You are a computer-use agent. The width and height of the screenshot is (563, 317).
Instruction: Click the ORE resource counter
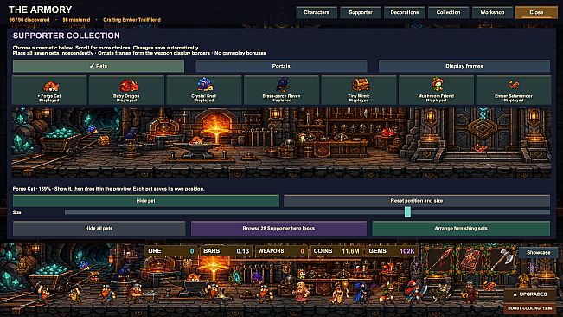coord(171,251)
